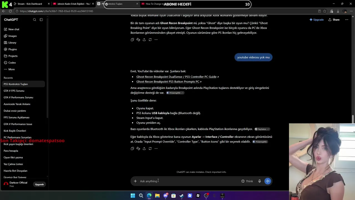Copy the last reply about YouTube videos
The width and height of the screenshot is (355, 200).
pos(132,149)
